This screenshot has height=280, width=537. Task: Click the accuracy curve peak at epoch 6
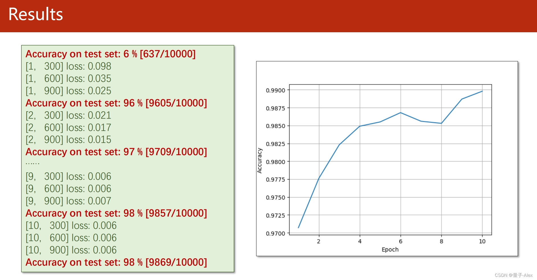[400, 113]
